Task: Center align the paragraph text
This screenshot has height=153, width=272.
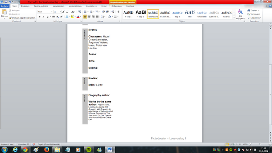Action: 89,17
